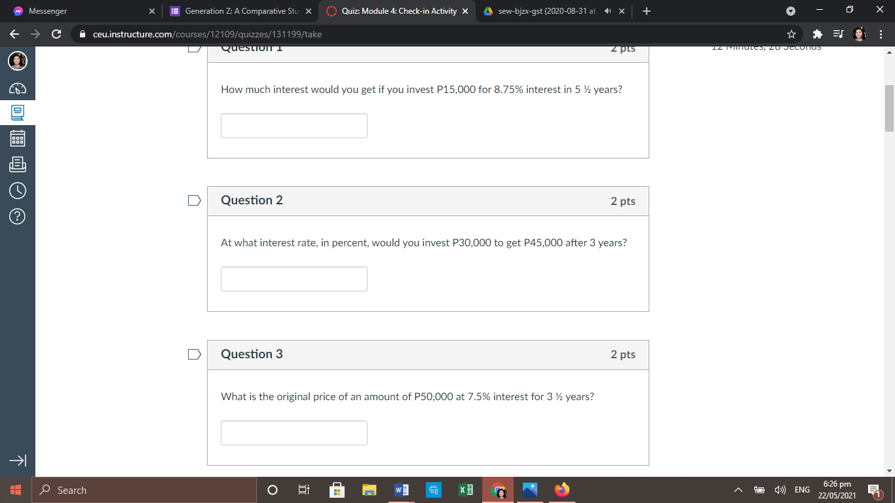The height and width of the screenshot is (503, 895).
Task: Open the Help question mark icon
Action: pyautogui.click(x=18, y=216)
